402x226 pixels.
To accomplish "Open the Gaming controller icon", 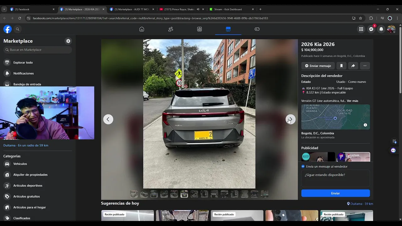I will click(257, 29).
